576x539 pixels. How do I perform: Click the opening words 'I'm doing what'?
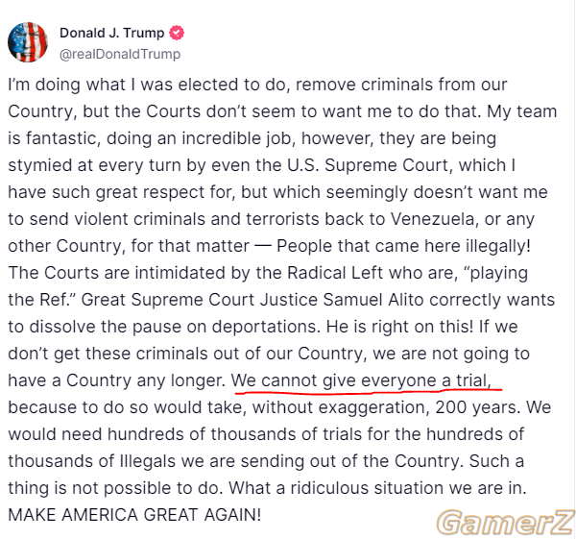pos(66,85)
